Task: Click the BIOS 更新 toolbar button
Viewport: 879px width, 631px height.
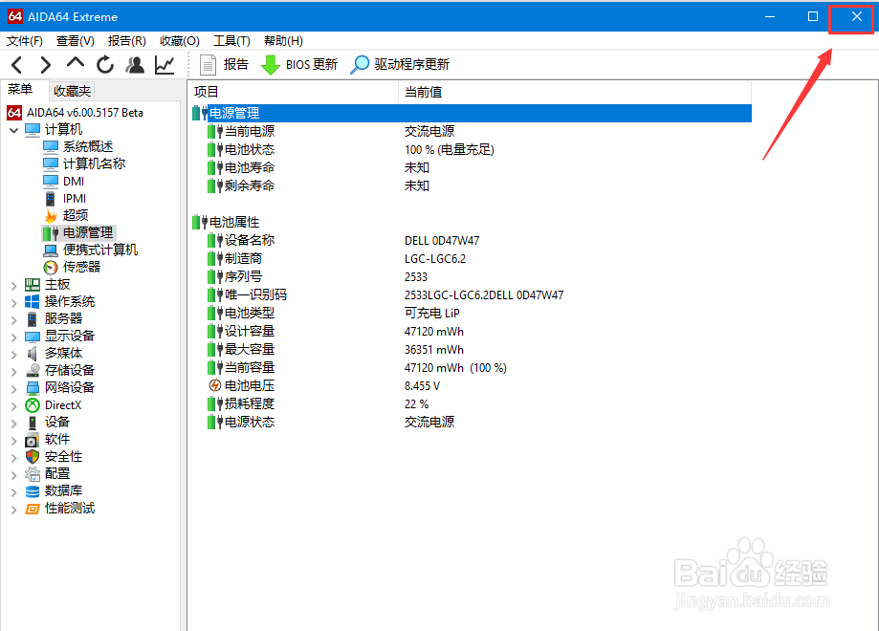Action: pyautogui.click(x=299, y=65)
